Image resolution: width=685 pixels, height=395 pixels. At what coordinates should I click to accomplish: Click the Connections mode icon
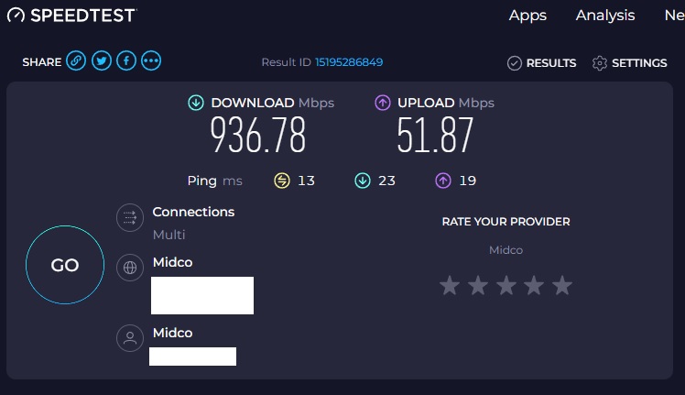click(x=130, y=217)
